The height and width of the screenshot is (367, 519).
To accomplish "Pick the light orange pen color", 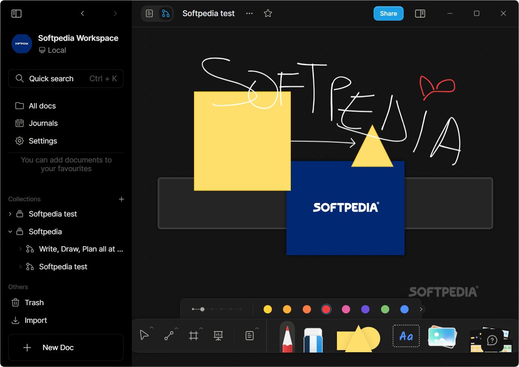I will coord(287,309).
